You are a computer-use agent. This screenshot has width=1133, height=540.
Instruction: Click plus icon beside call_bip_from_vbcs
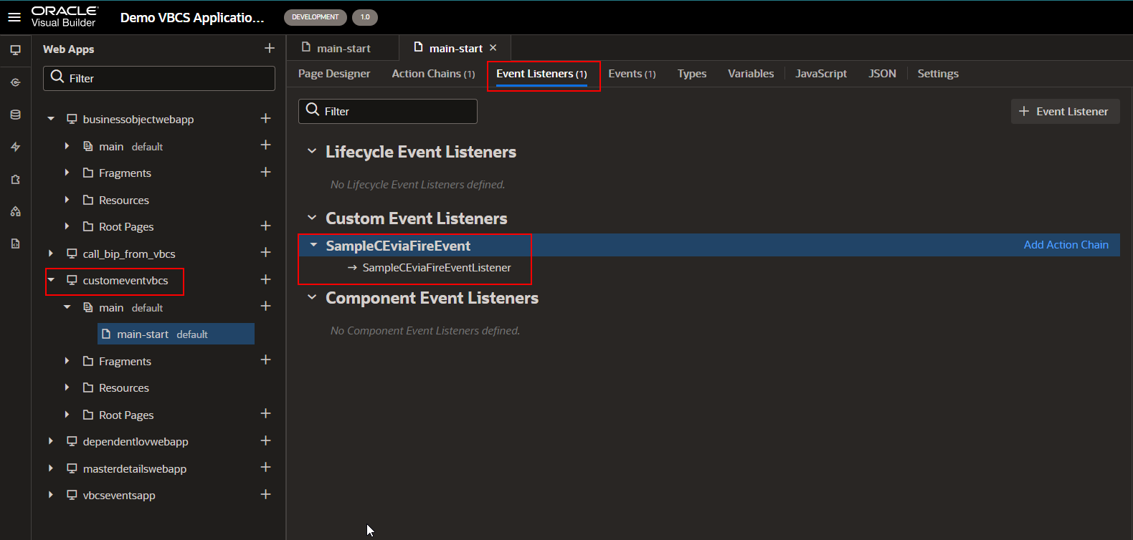click(265, 252)
